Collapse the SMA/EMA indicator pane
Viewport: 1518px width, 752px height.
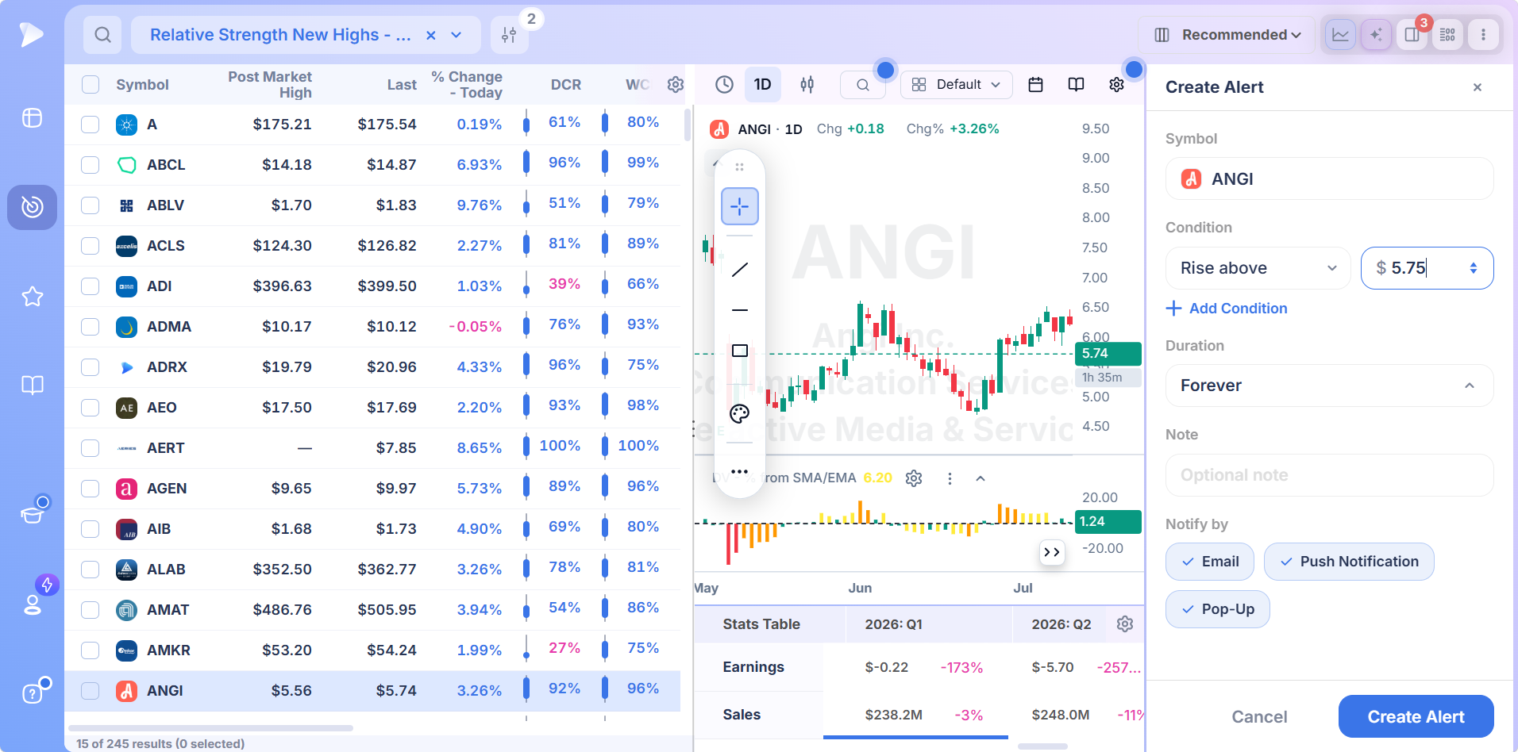click(x=981, y=478)
